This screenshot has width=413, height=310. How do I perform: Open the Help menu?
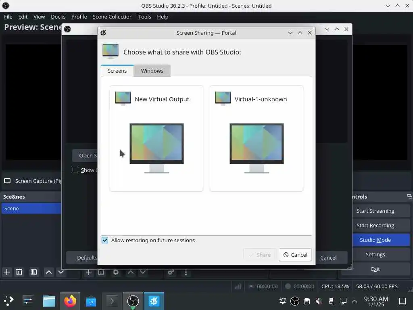click(163, 17)
